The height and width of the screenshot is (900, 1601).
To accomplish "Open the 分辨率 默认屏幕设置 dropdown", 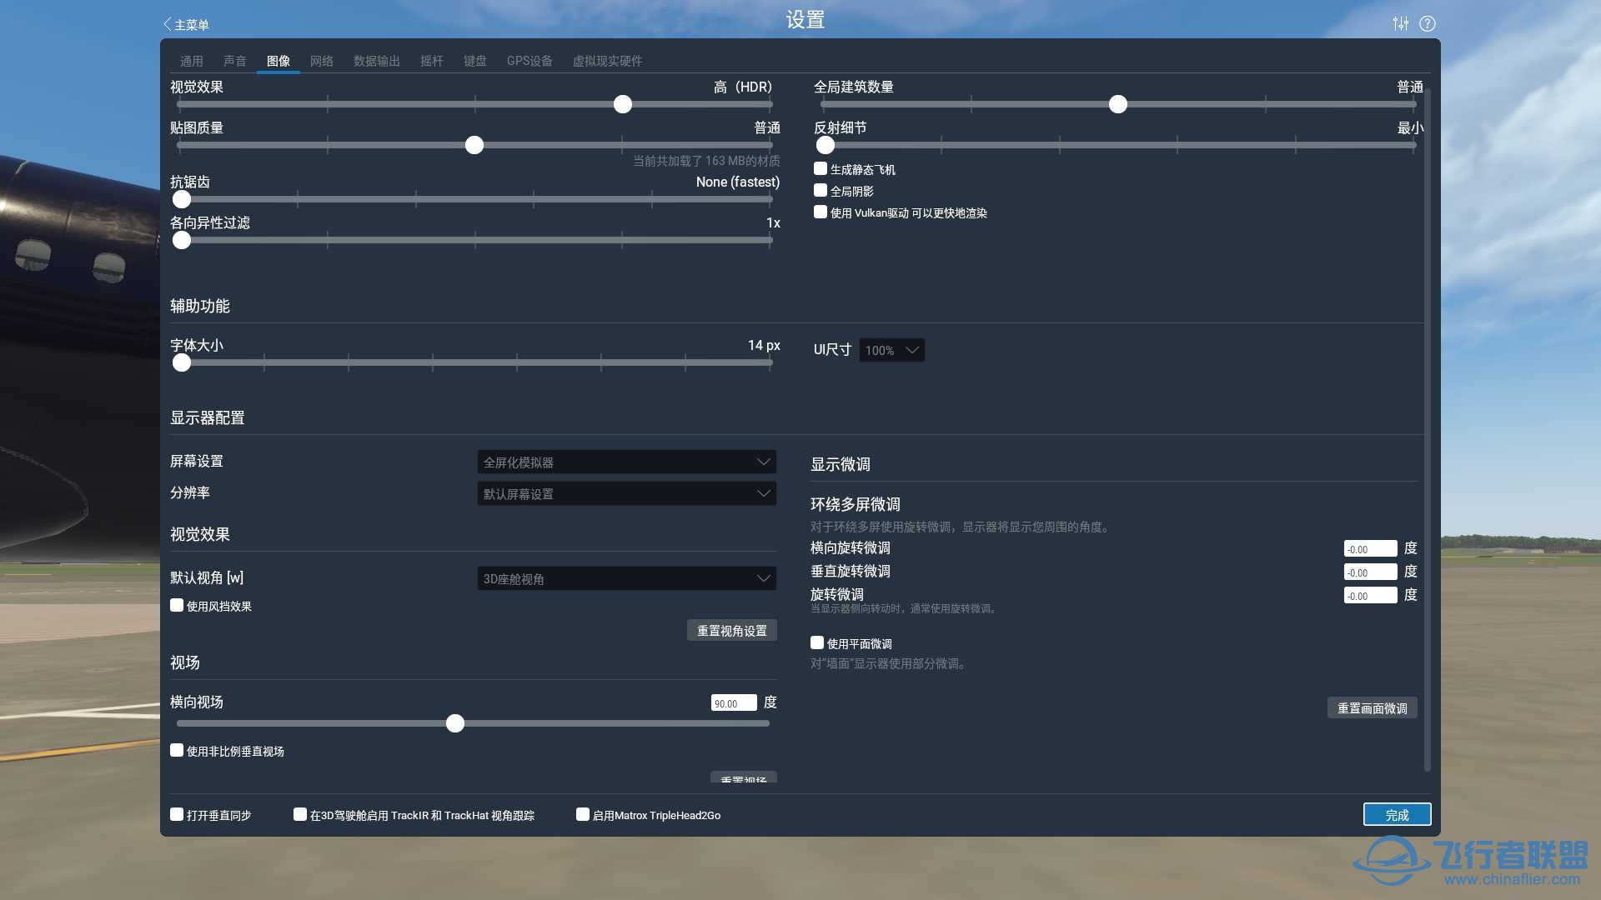I will point(627,493).
